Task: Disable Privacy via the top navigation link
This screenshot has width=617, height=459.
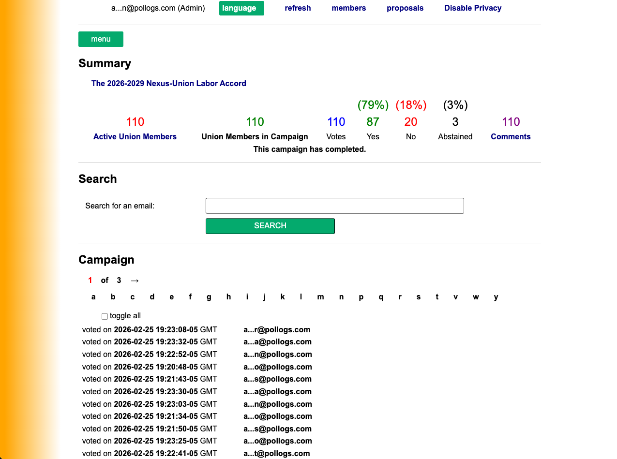Action: pos(473,8)
